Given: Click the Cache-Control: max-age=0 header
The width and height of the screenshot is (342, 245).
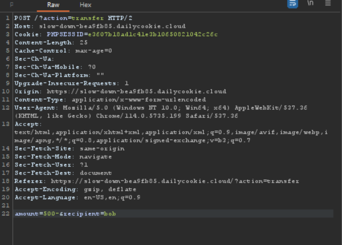Looking at the screenshot, I should click(x=63, y=51).
